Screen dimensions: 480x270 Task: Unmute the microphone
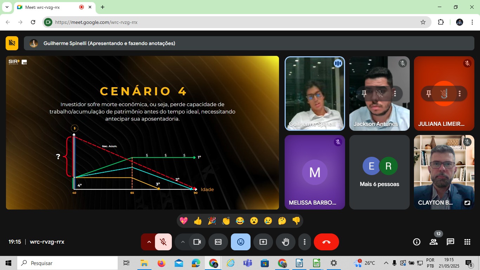coord(163,242)
